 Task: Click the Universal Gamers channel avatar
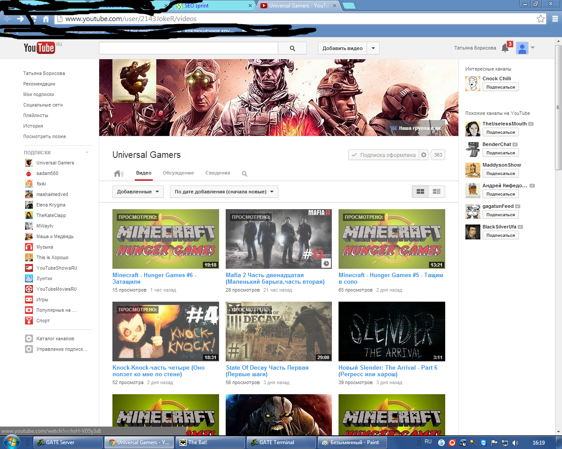[134, 81]
